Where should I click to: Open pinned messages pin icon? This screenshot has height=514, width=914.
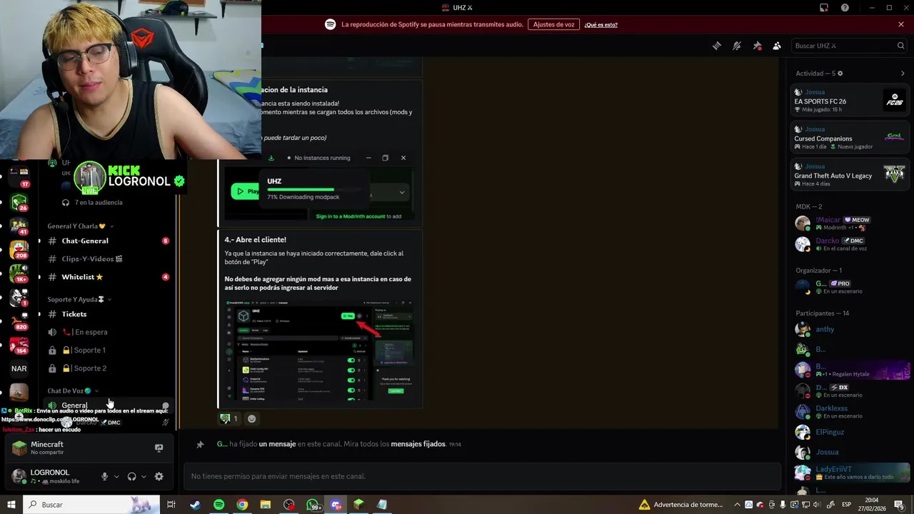coord(757,46)
